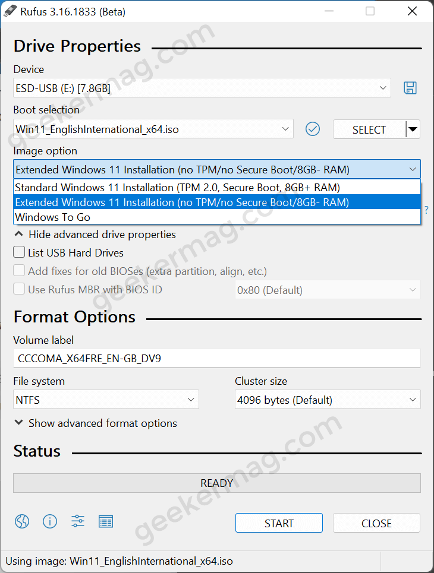Image resolution: width=434 pixels, height=573 pixels.
Task: Click the Rufus USB drive title icon
Action: click(x=10, y=11)
